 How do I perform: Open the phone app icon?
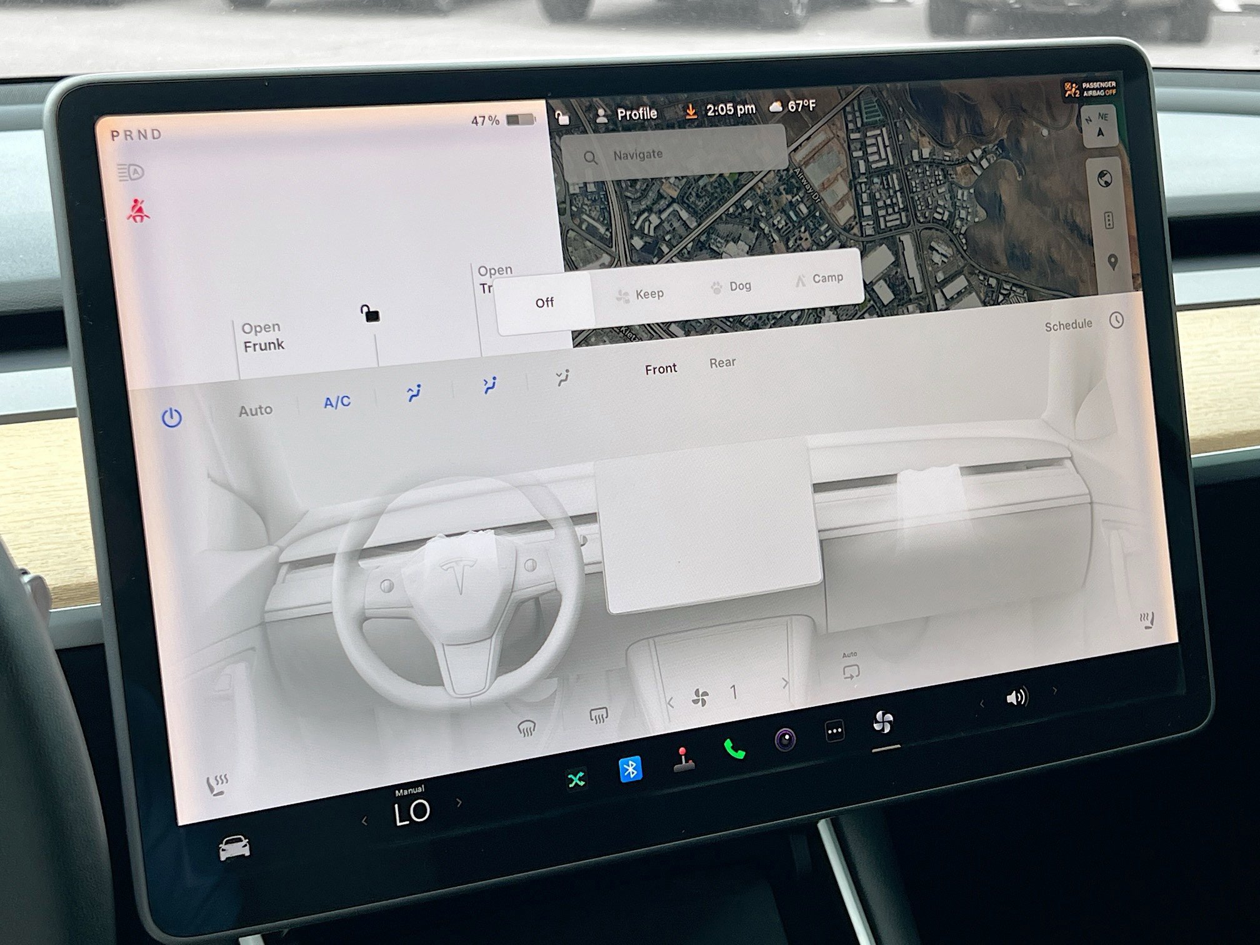(734, 749)
